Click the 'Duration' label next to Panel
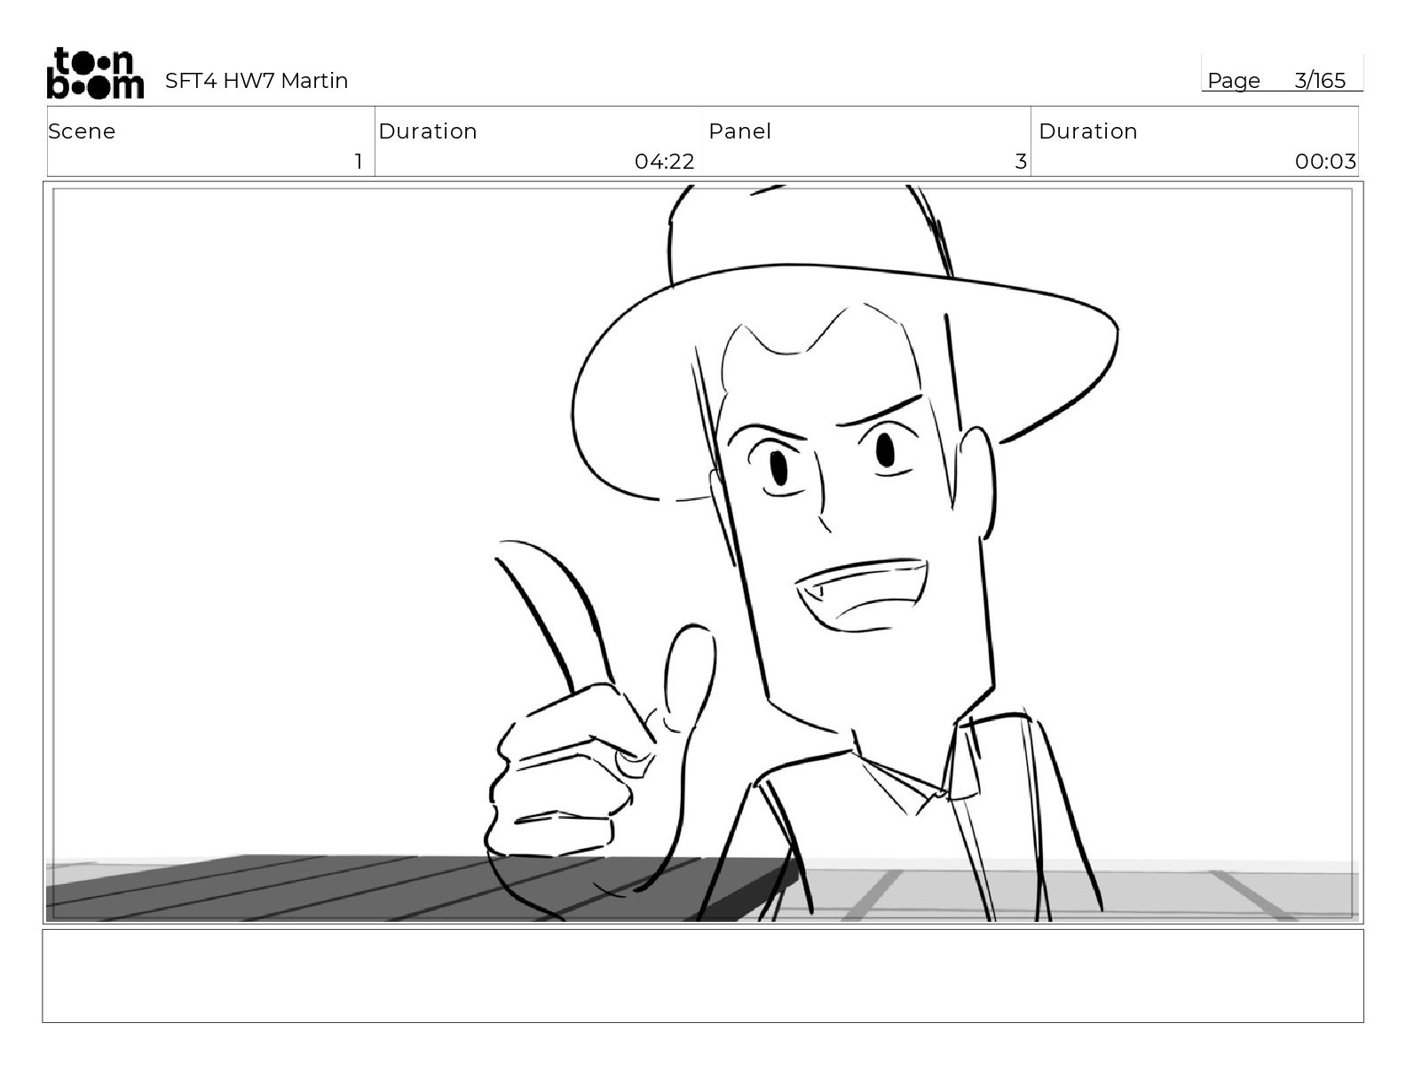This screenshot has width=1406, height=1087. (1088, 131)
